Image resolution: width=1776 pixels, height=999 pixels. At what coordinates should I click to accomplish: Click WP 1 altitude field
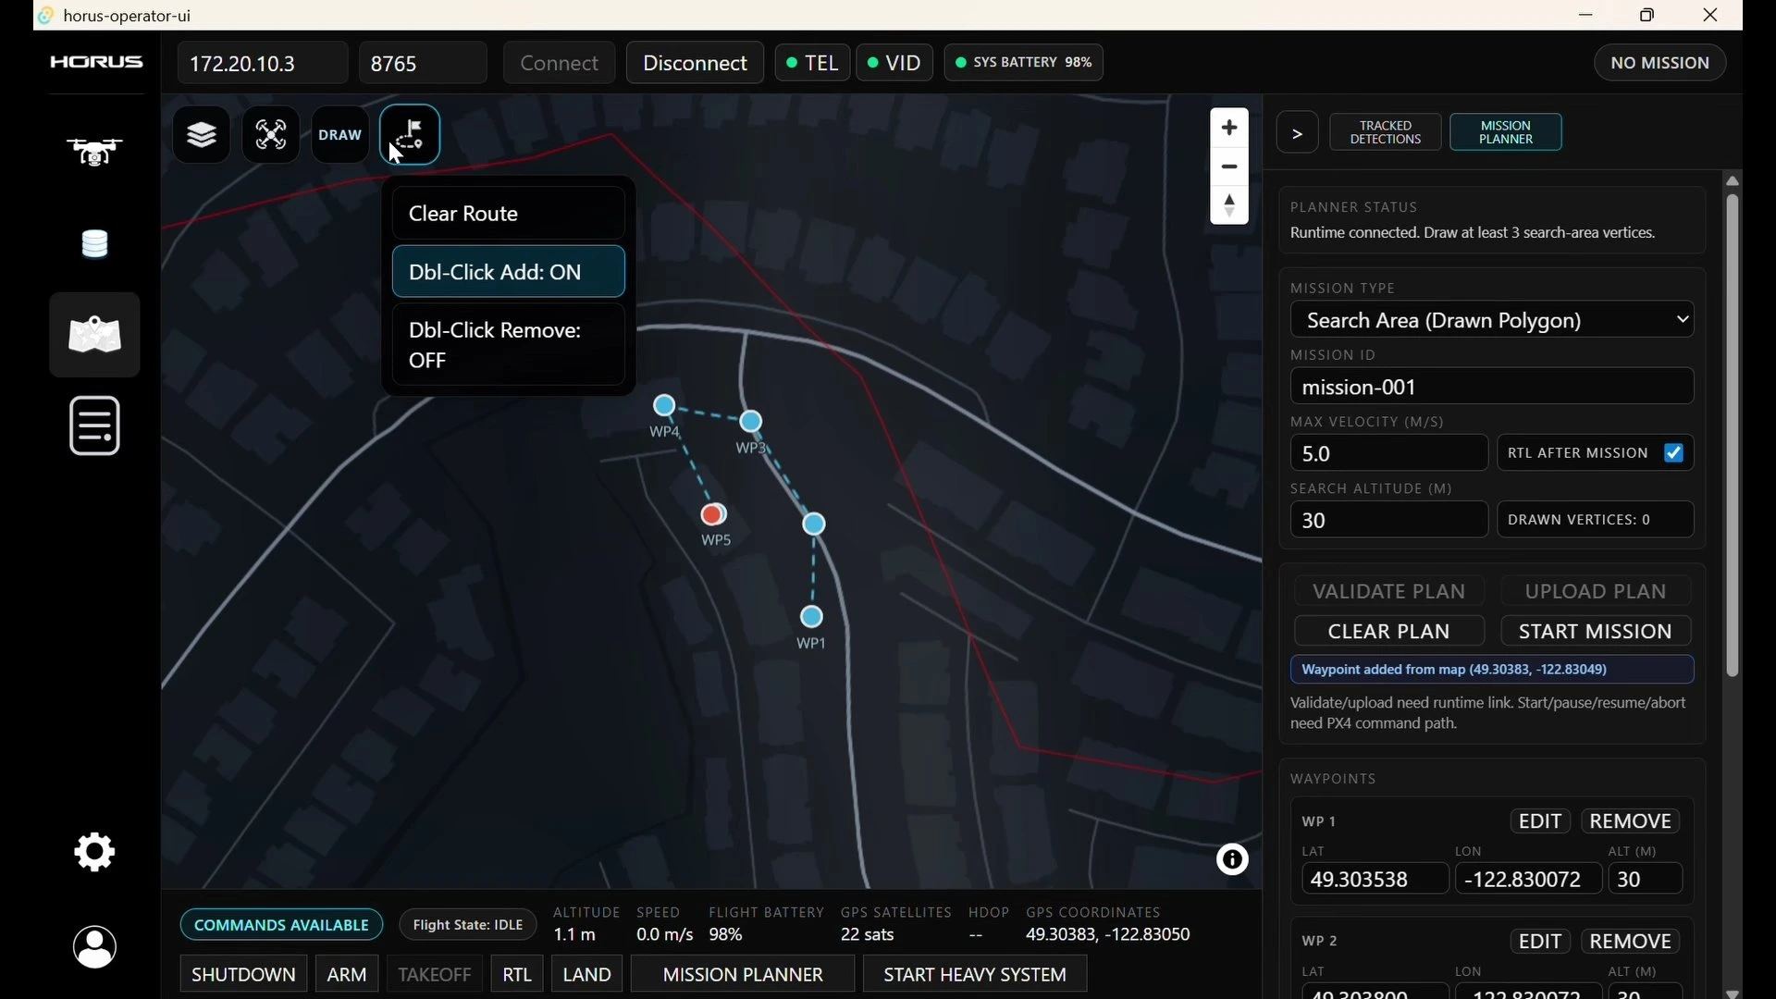coord(1646,879)
